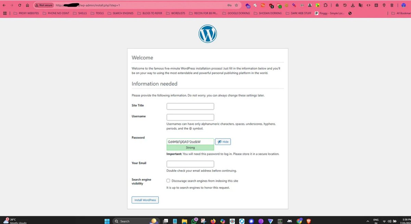Open the browser history clock icon

pyautogui.click(x=345, y=5)
